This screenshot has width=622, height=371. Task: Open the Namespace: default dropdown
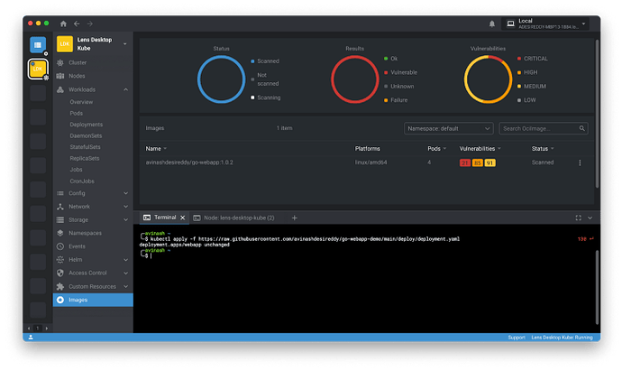click(x=448, y=129)
